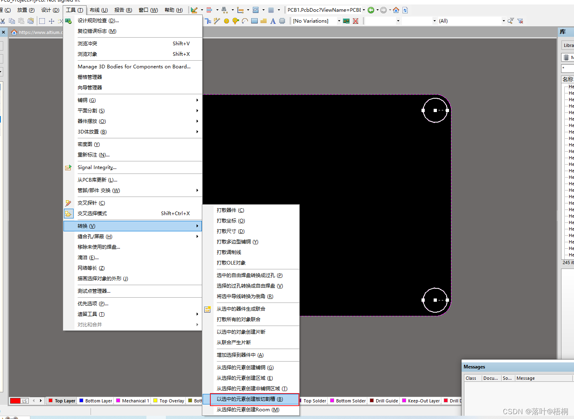
Task: Expand the 3D体放置 (B) submenu
Action: [x=133, y=132]
